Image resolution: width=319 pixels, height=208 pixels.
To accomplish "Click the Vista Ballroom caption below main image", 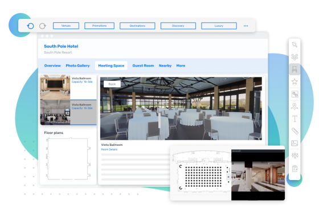I will point(112,145).
